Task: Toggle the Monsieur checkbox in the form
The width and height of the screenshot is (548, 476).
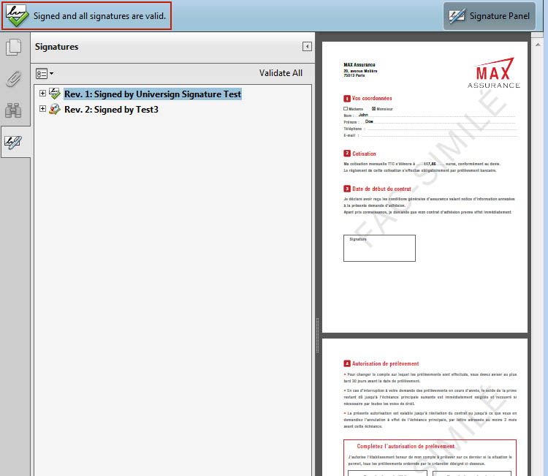Action: point(375,108)
